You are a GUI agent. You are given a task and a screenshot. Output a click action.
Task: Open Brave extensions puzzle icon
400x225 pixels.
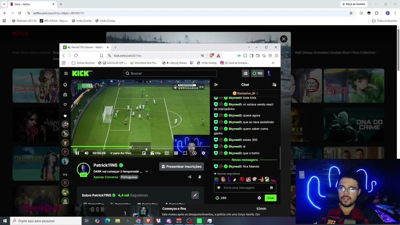pos(245,56)
